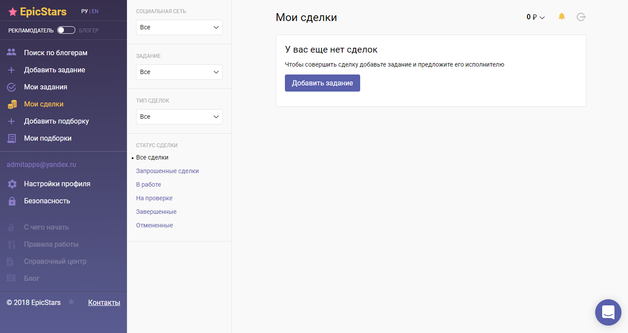Filter deals by В работе status
Viewport: 628px width, 333px height.
click(x=149, y=184)
